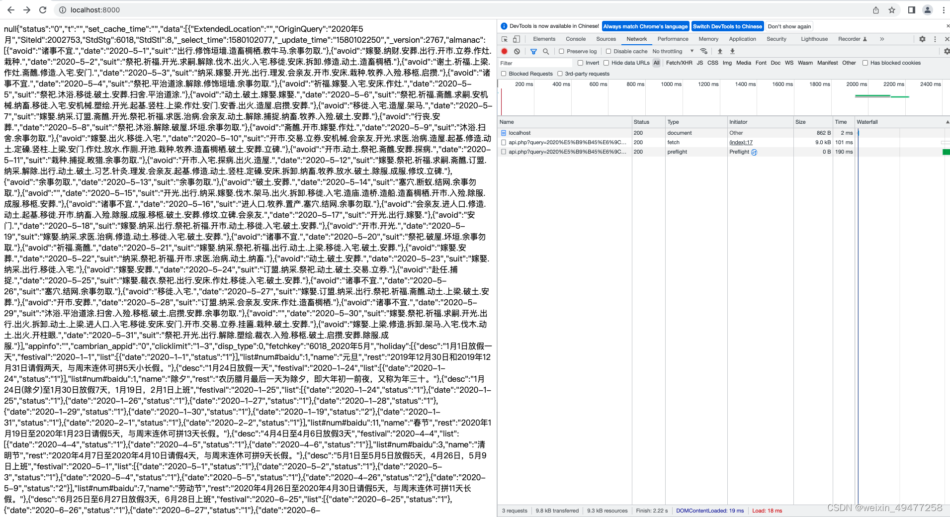Select the fetch api.php request row
Image resolution: width=950 pixels, height=517 pixels.
click(723, 143)
